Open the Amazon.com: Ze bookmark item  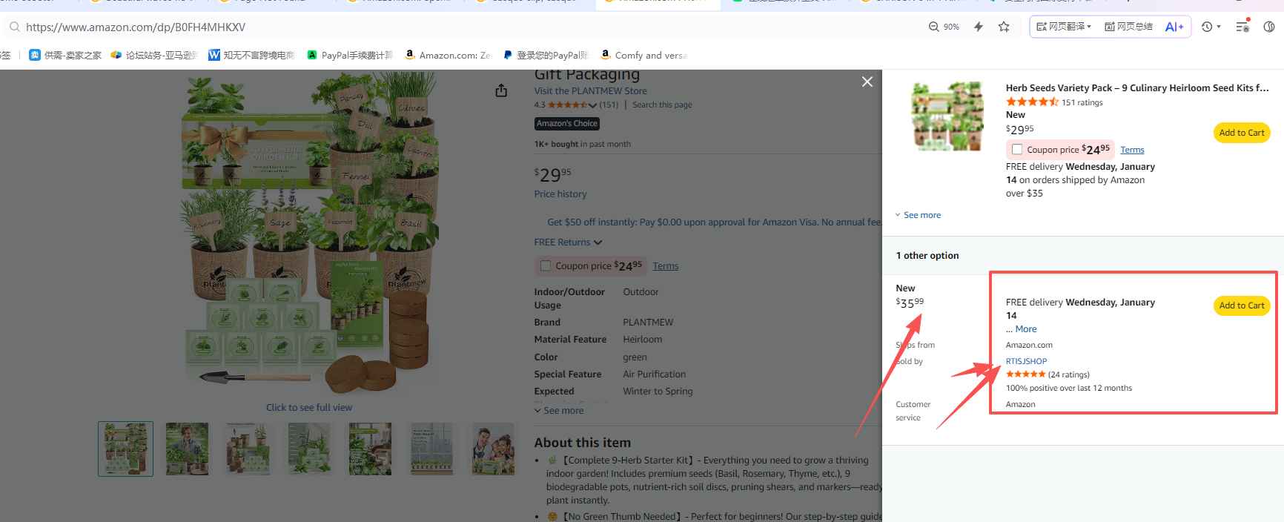click(x=448, y=55)
